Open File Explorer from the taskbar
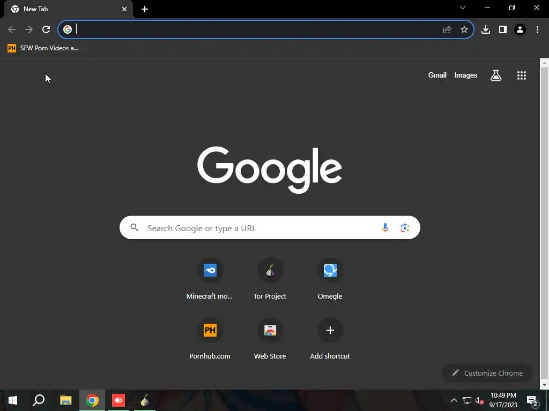Image resolution: width=549 pixels, height=411 pixels. [x=66, y=400]
